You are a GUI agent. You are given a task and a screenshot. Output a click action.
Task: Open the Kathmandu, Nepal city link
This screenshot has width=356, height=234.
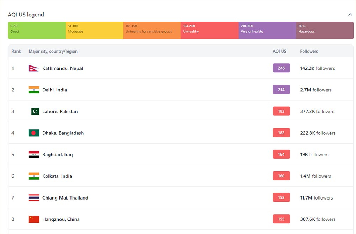coord(63,68)
